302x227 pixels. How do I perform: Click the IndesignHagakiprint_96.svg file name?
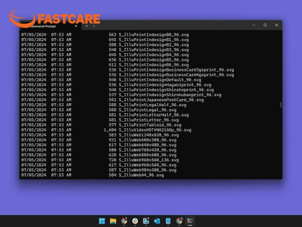pos(165,85)
